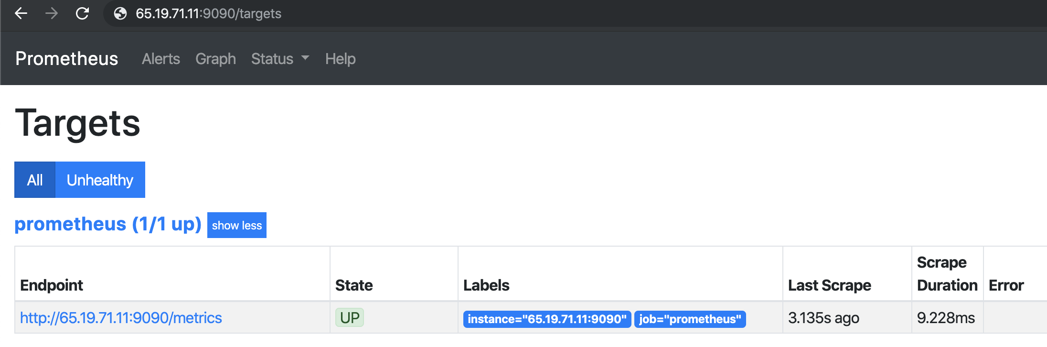1047x347 pixels.
Task: Open the Graph page
Action: 215,59
